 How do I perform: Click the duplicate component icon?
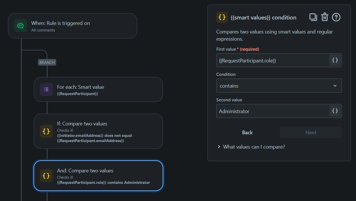pos(313,17)
